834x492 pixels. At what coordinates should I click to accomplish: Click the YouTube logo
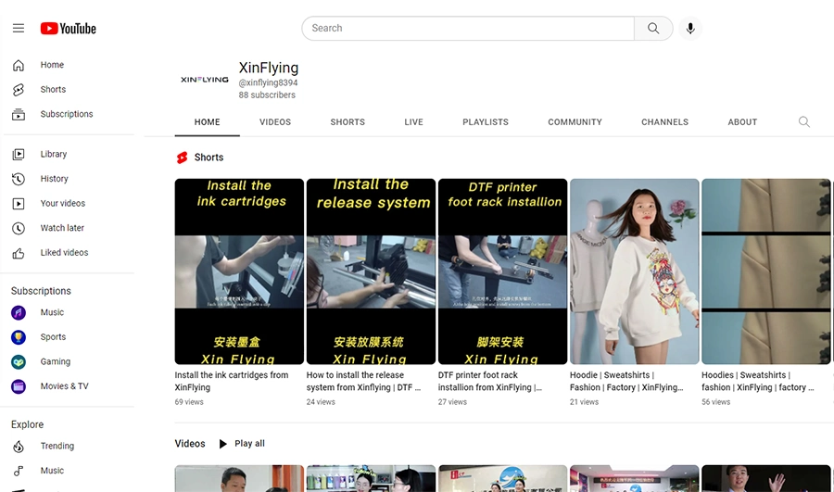click(68, 28)
